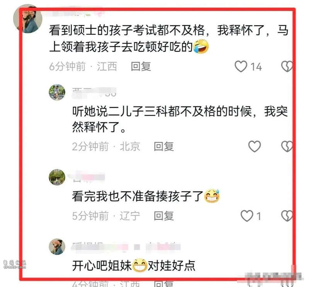Like the Beijing reply comment
309x287 pixels.
coord(255,146)
